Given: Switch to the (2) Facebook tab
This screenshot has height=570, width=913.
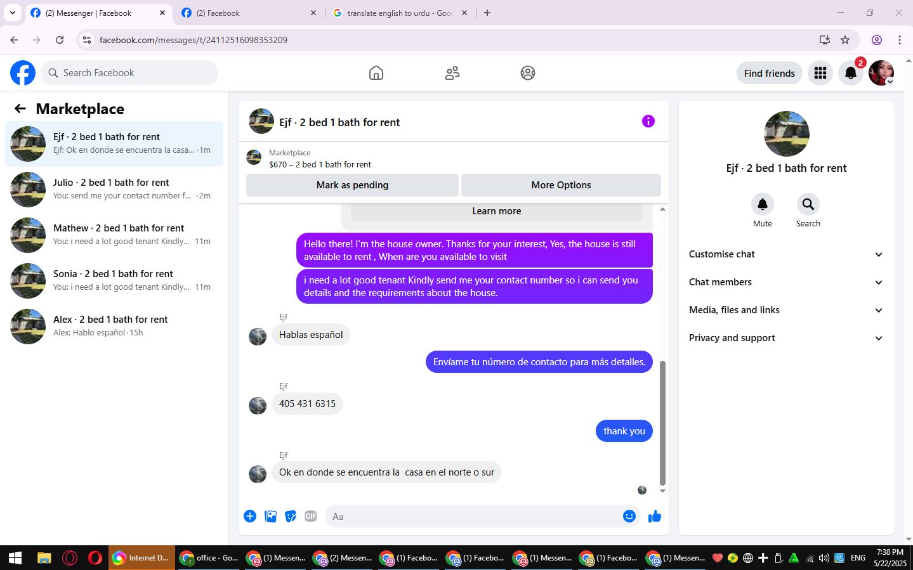Looking at the screenshot, I should pyautogui.click(x=249, y=13).
